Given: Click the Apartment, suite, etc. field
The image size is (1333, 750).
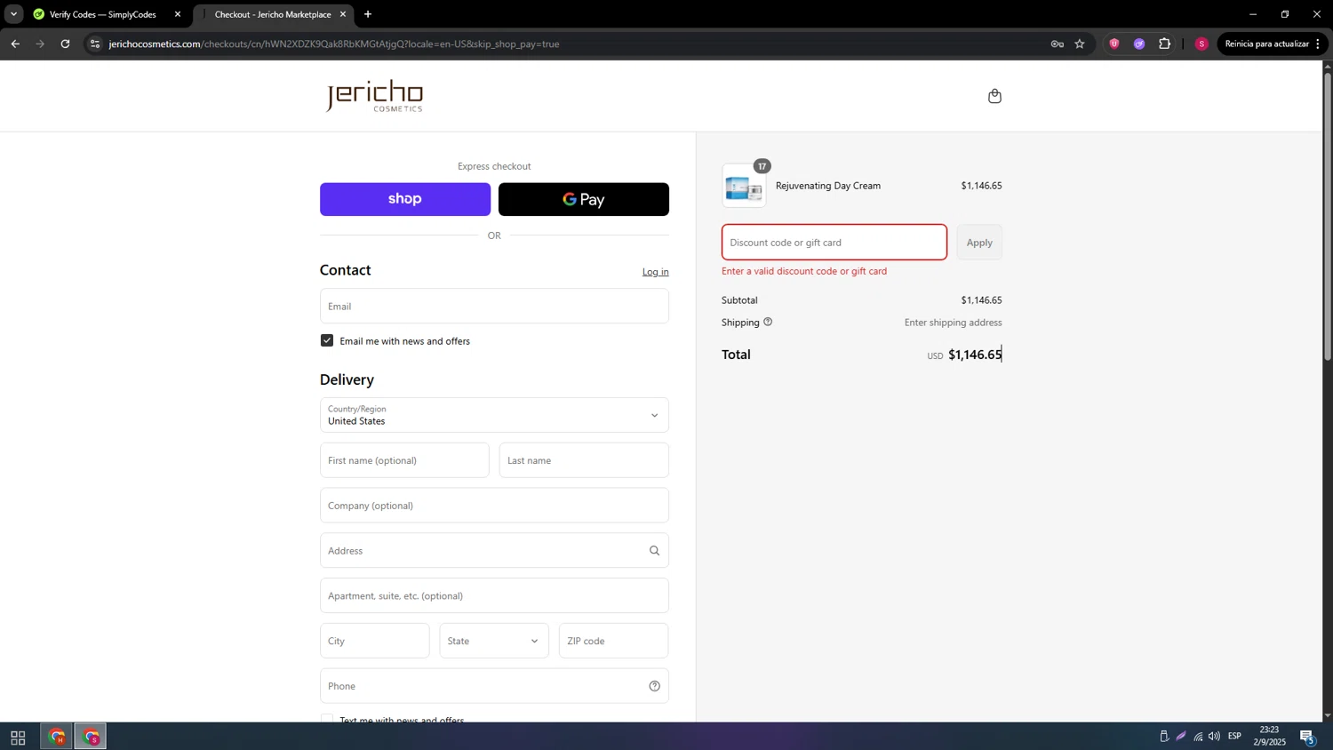Looking at the screenshot, I should pyautogui.click(x=494, y=595).
